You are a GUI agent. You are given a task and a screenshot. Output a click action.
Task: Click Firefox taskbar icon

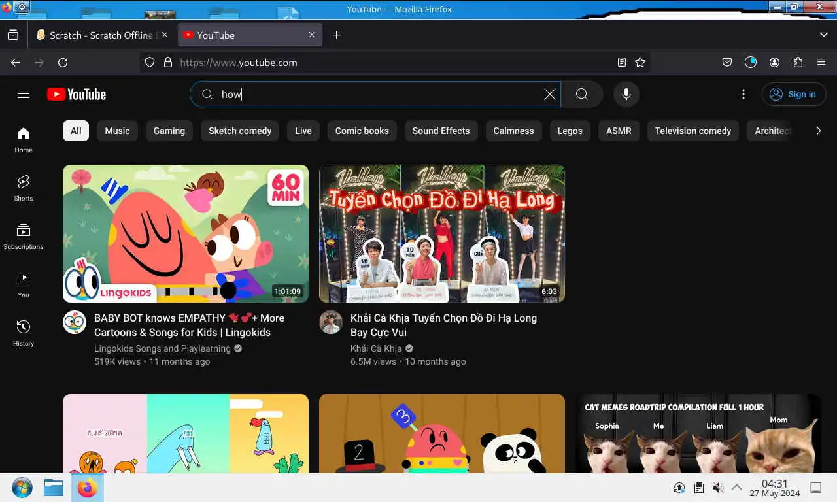(x=87, y=488)
